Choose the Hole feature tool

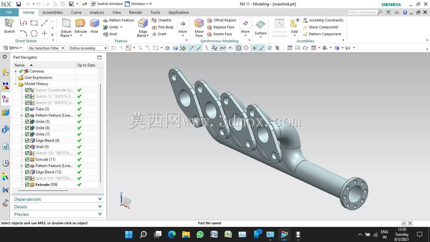pos(94,25)
